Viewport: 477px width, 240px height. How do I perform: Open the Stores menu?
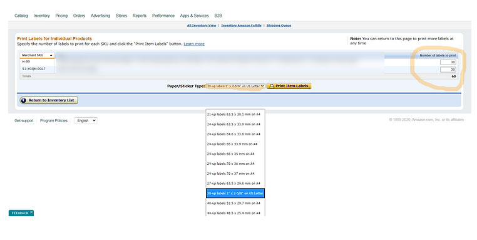point(121,16)
